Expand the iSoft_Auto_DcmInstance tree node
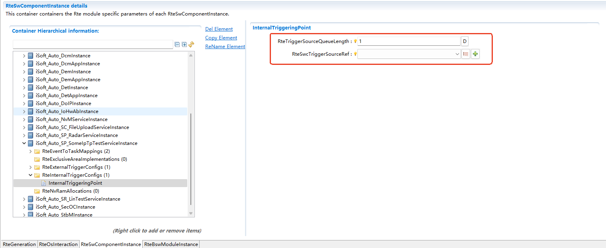 [x=24, y=56]
